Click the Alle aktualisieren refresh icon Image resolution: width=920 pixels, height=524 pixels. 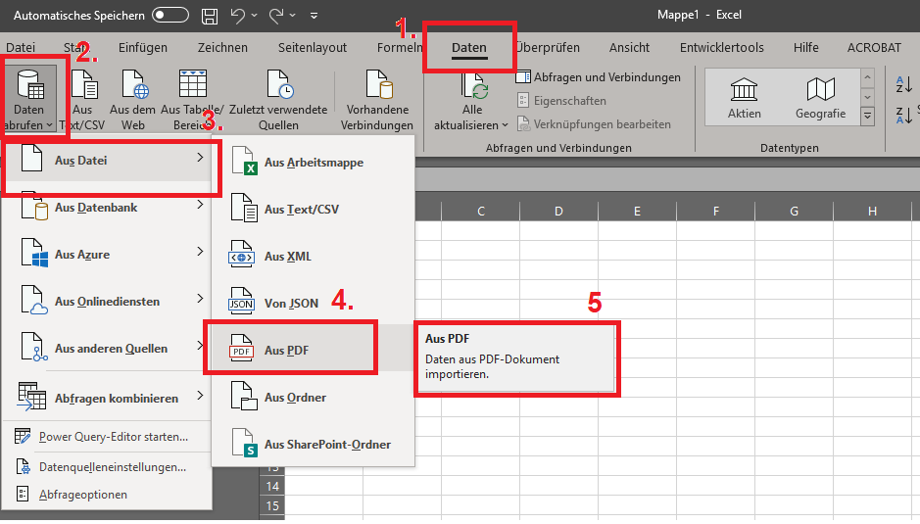[x=474, y=87]
